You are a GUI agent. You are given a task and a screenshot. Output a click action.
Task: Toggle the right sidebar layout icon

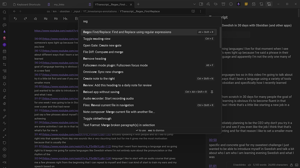[201, 4]
